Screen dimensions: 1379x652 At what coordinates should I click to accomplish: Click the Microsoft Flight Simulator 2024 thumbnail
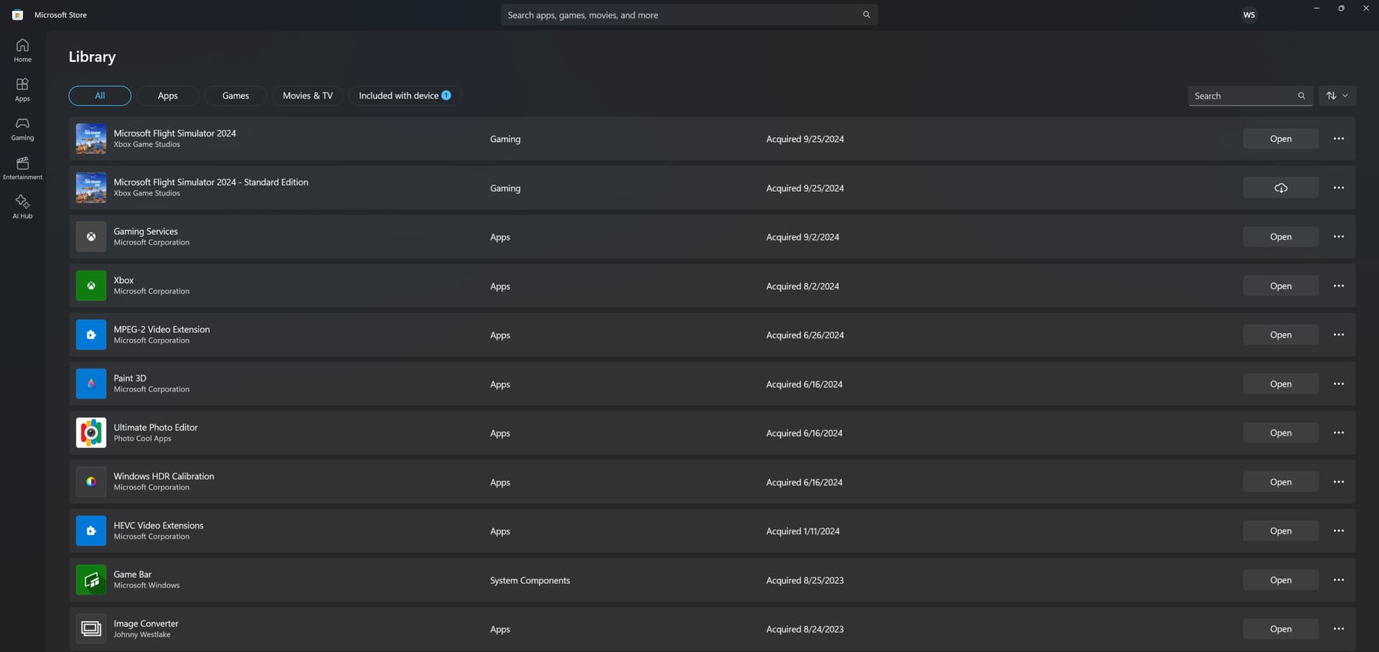click(91, 139)
